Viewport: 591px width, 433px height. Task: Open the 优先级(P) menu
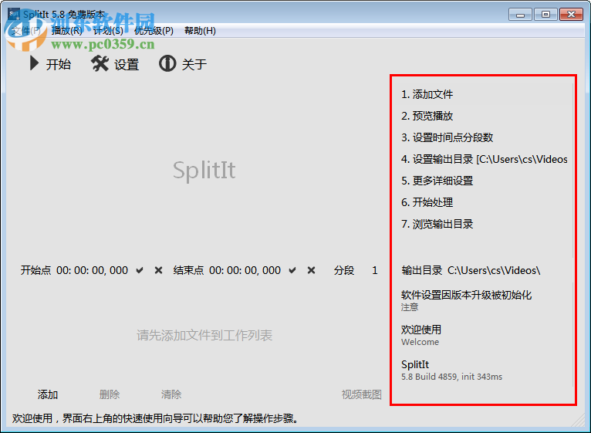[x=154, y=31]
